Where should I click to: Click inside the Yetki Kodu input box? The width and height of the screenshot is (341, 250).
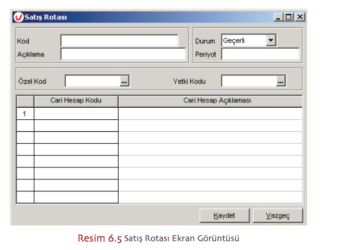[248, 82]
